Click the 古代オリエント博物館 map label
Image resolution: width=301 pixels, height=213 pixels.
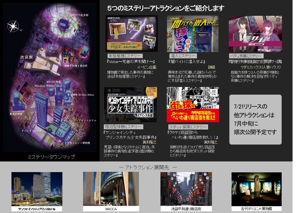pyautogui.click(x=77, y=143)
